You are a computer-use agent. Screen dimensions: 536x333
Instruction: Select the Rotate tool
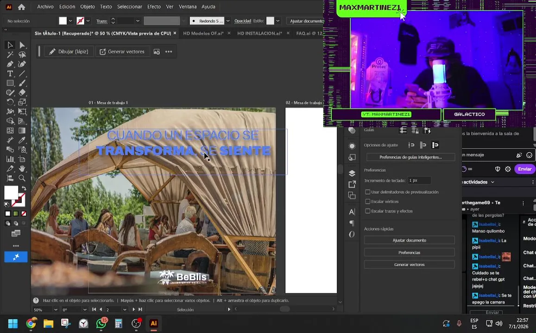(x=10, y=102)
